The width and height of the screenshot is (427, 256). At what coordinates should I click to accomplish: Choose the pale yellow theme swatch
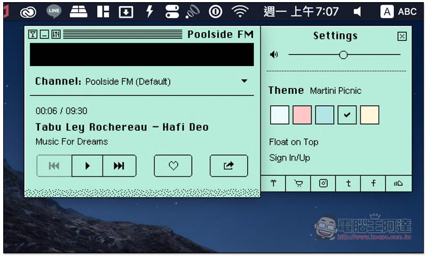coord(369,115)
